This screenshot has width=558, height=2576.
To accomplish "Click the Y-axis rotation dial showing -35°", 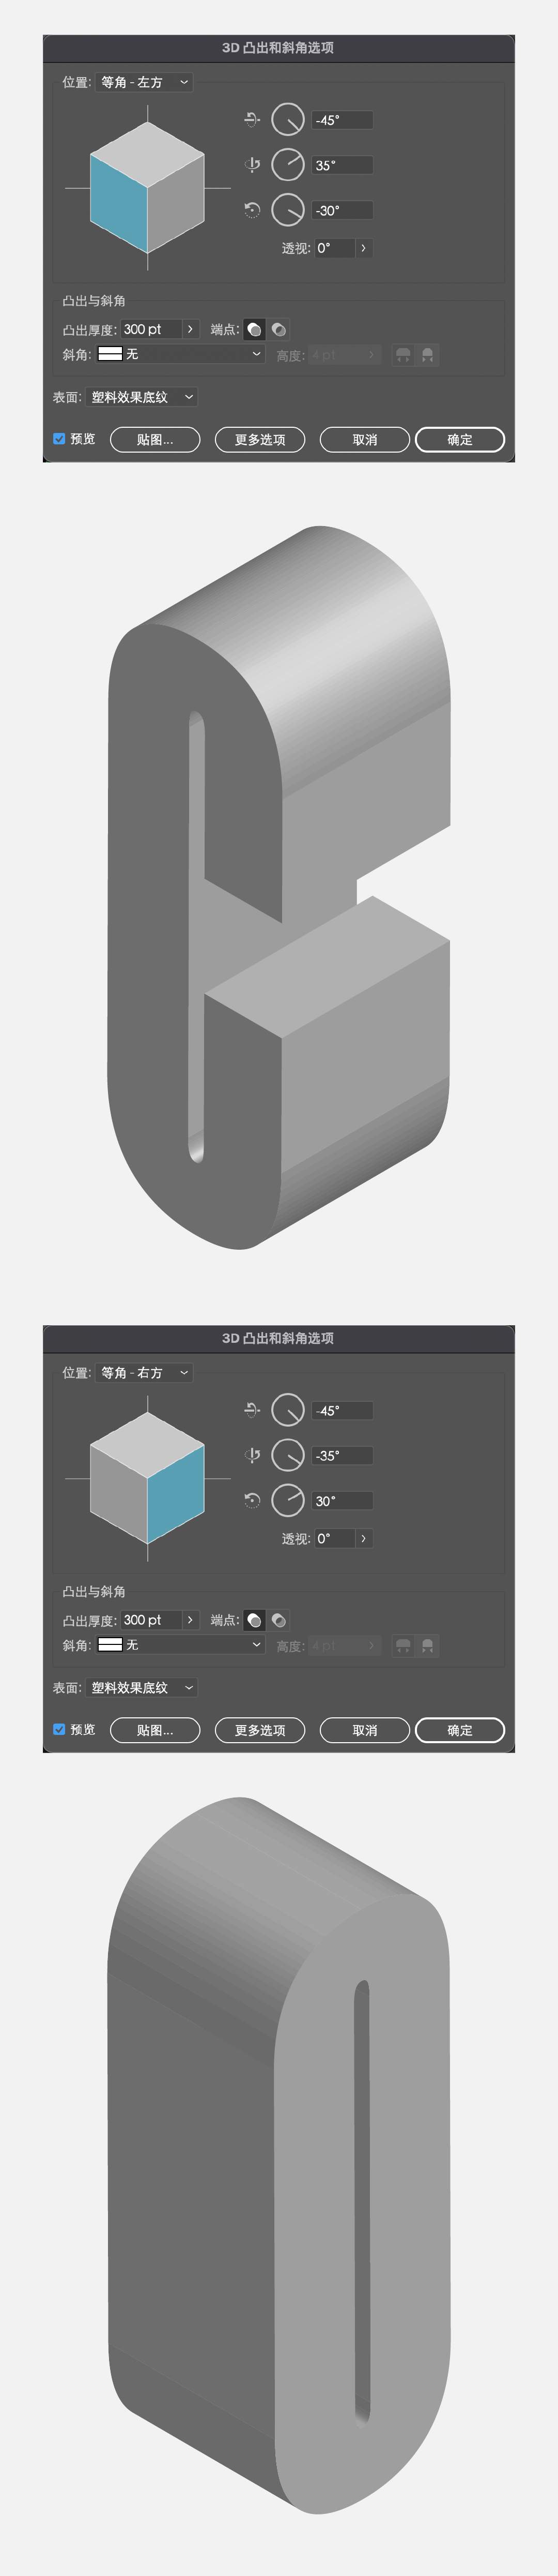I will (287, 1455).
